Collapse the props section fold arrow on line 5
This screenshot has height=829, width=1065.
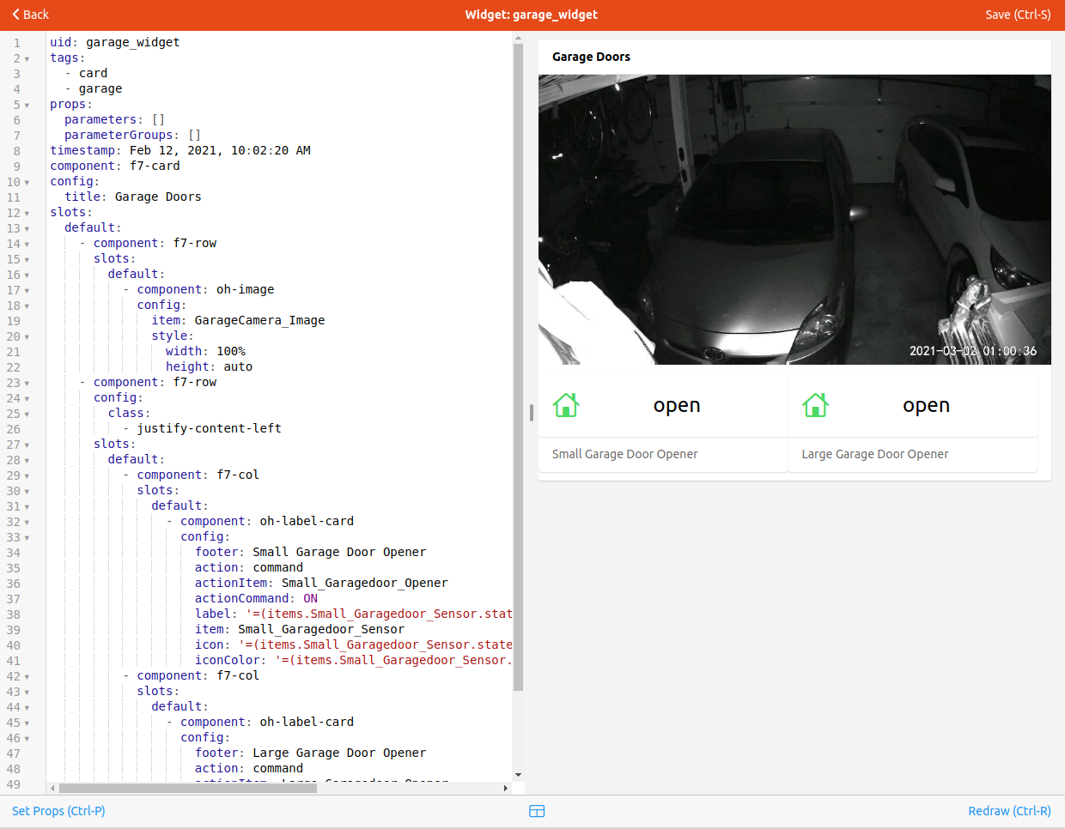pos(28,104)
